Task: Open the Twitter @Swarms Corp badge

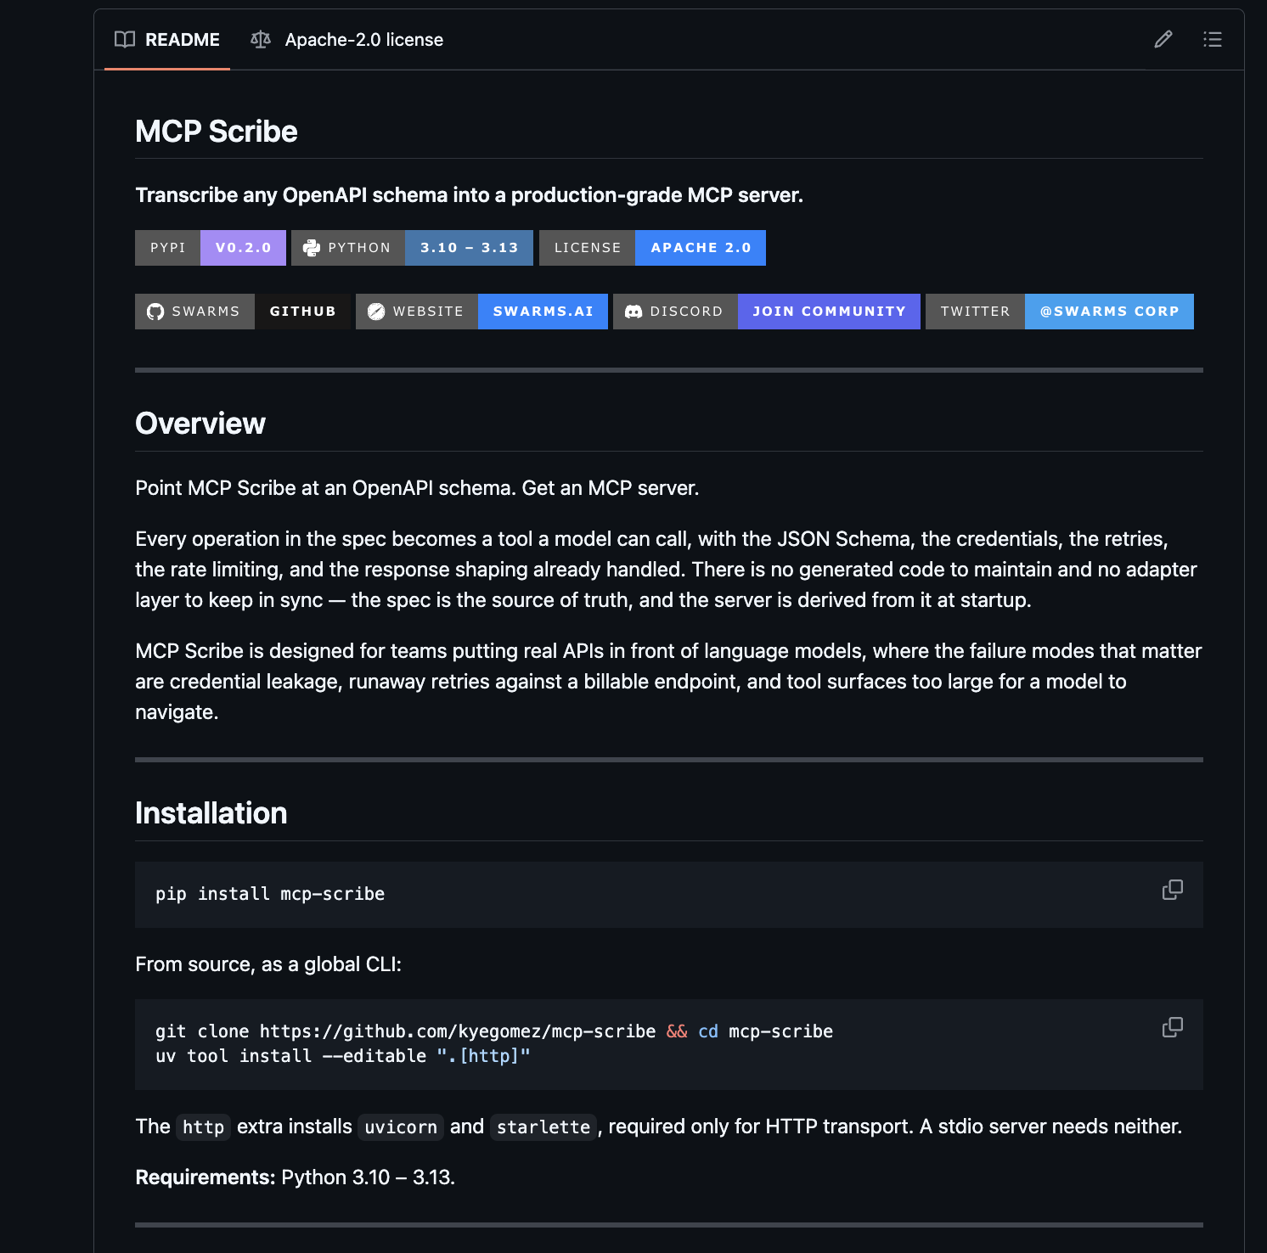Action: coord(1060,312)
